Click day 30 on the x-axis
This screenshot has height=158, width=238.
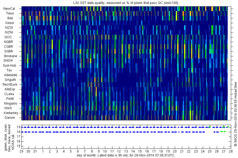tap(28, 151)
